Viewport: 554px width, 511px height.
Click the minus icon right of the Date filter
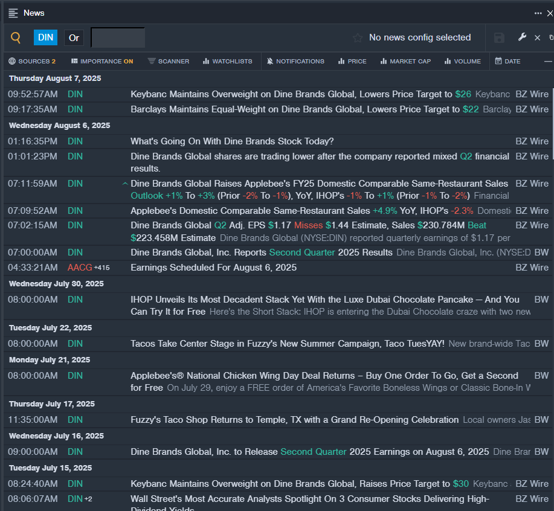548,62
